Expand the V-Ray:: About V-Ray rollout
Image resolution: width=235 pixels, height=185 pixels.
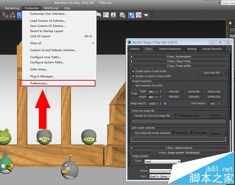[179, 61]
